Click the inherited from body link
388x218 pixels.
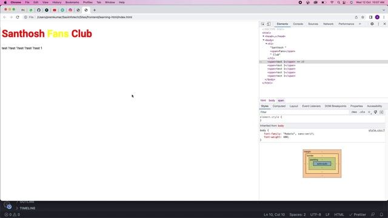click(281, 126)
